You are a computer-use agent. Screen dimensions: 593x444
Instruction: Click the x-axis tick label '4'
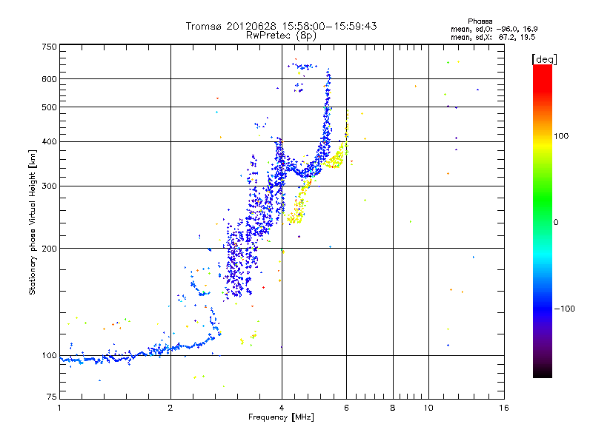[282, 408]
